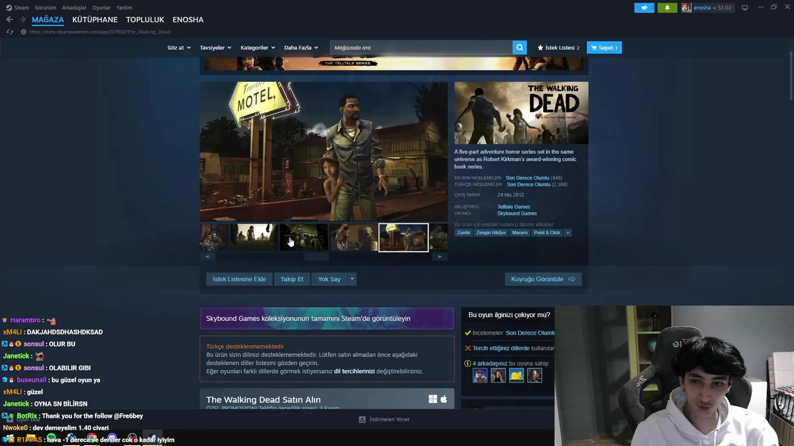Click the Windows platform icon
This screenshot has height=446, width=794.
[x=432, y=400]
